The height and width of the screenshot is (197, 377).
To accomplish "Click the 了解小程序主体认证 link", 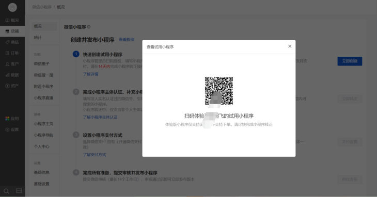I will pos(100,117).
